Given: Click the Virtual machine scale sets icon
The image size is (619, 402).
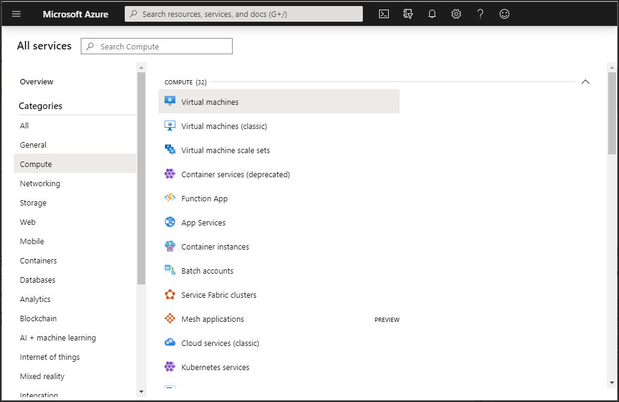Looking at the screenshot, I should tap(170, 149).
